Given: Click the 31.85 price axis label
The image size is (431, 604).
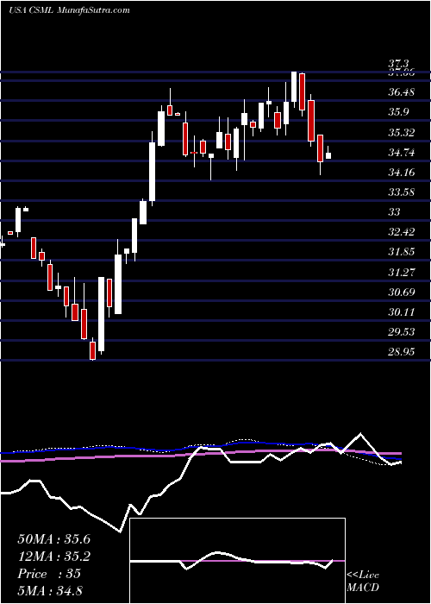Looking at the screenshot, I should click(401, 252).
